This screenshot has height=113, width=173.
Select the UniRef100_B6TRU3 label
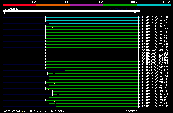click(155, 79)
